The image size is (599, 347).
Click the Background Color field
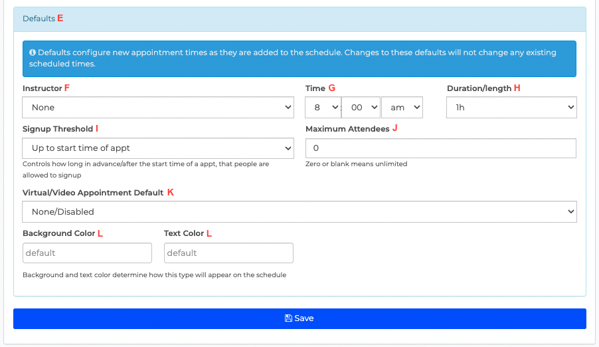click(87, 253)
